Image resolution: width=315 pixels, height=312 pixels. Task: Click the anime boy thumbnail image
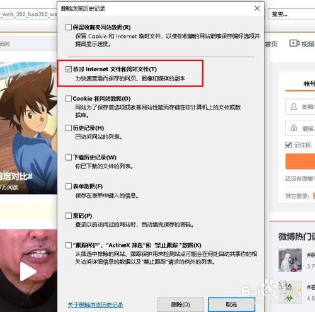(28, 128)
